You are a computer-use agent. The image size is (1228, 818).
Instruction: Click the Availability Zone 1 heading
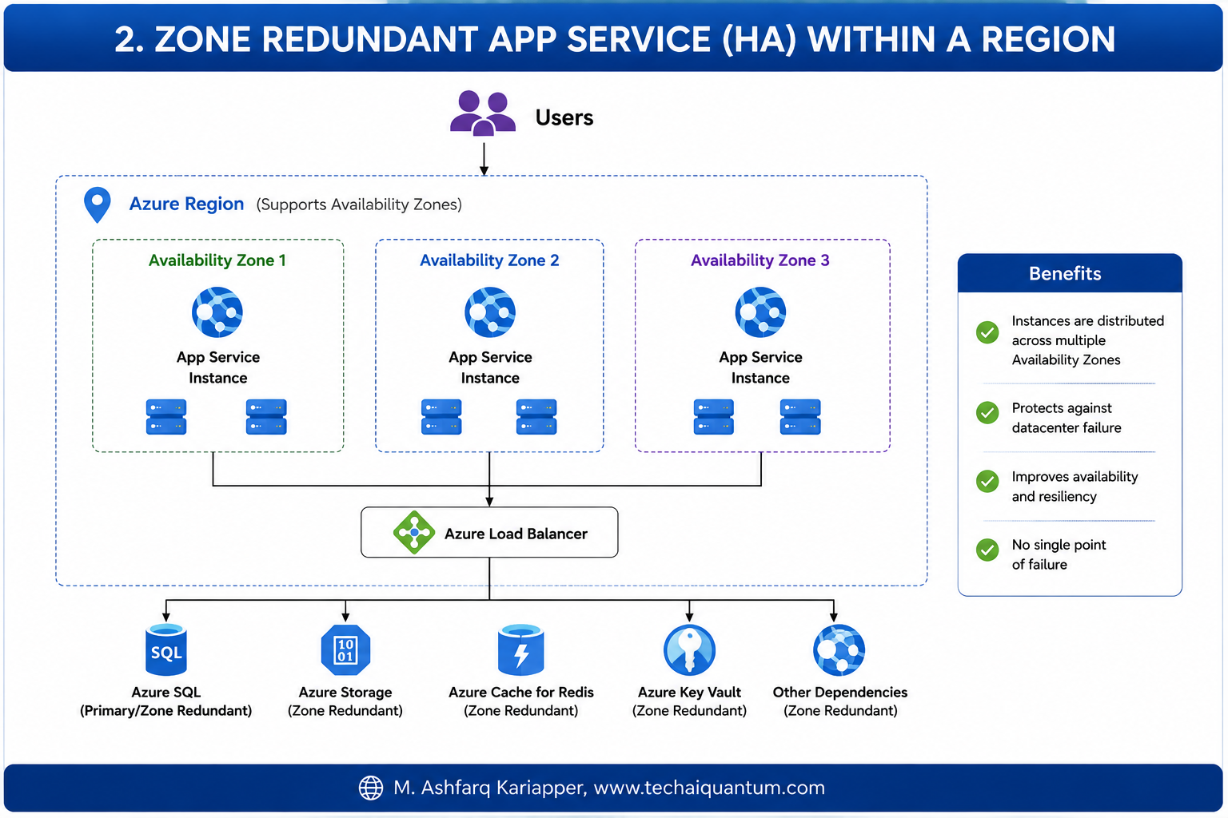[217, 260]
